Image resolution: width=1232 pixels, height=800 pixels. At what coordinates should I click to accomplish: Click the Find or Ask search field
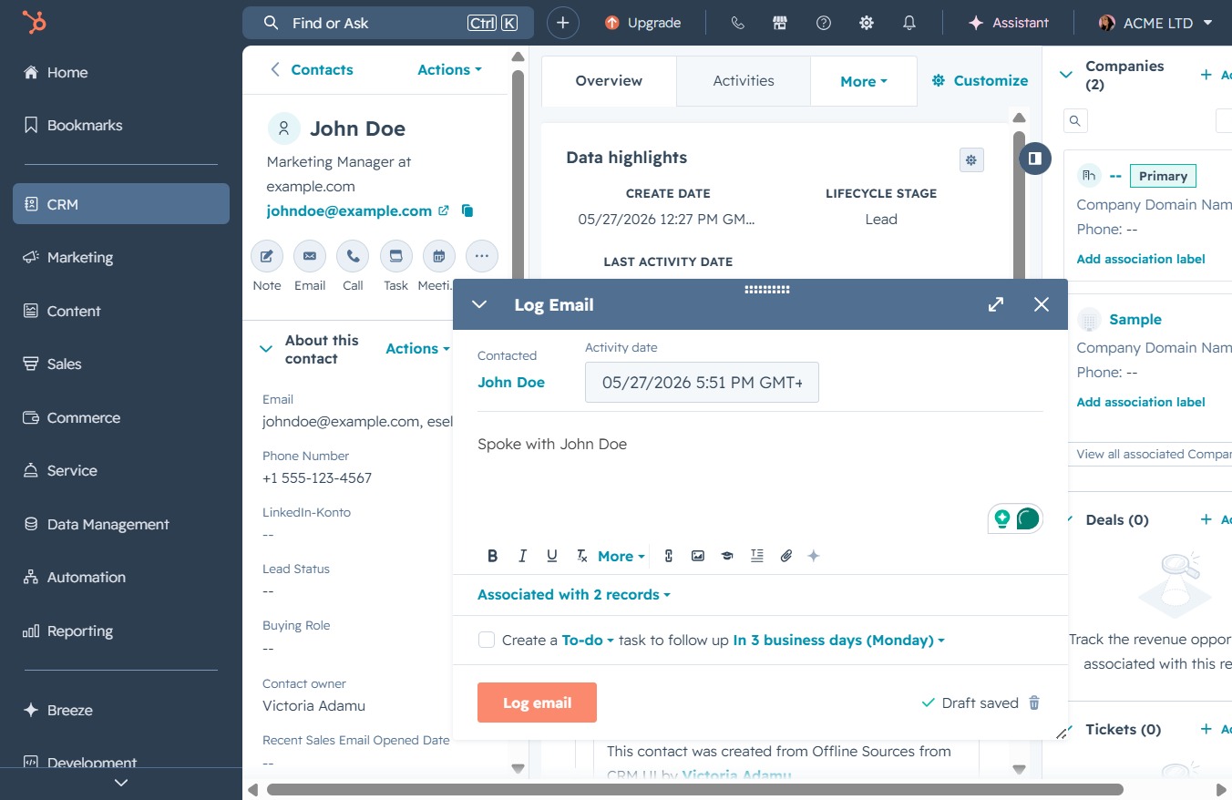(x=390, y=23)
